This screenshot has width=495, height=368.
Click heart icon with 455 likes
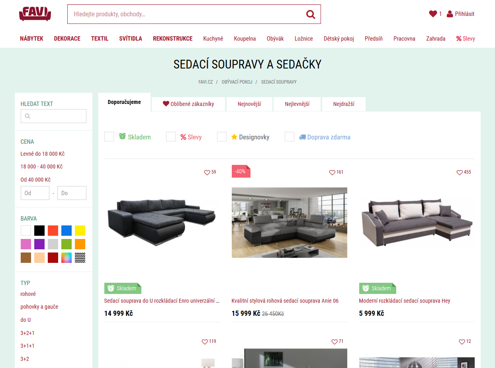(x=460, y=172)
